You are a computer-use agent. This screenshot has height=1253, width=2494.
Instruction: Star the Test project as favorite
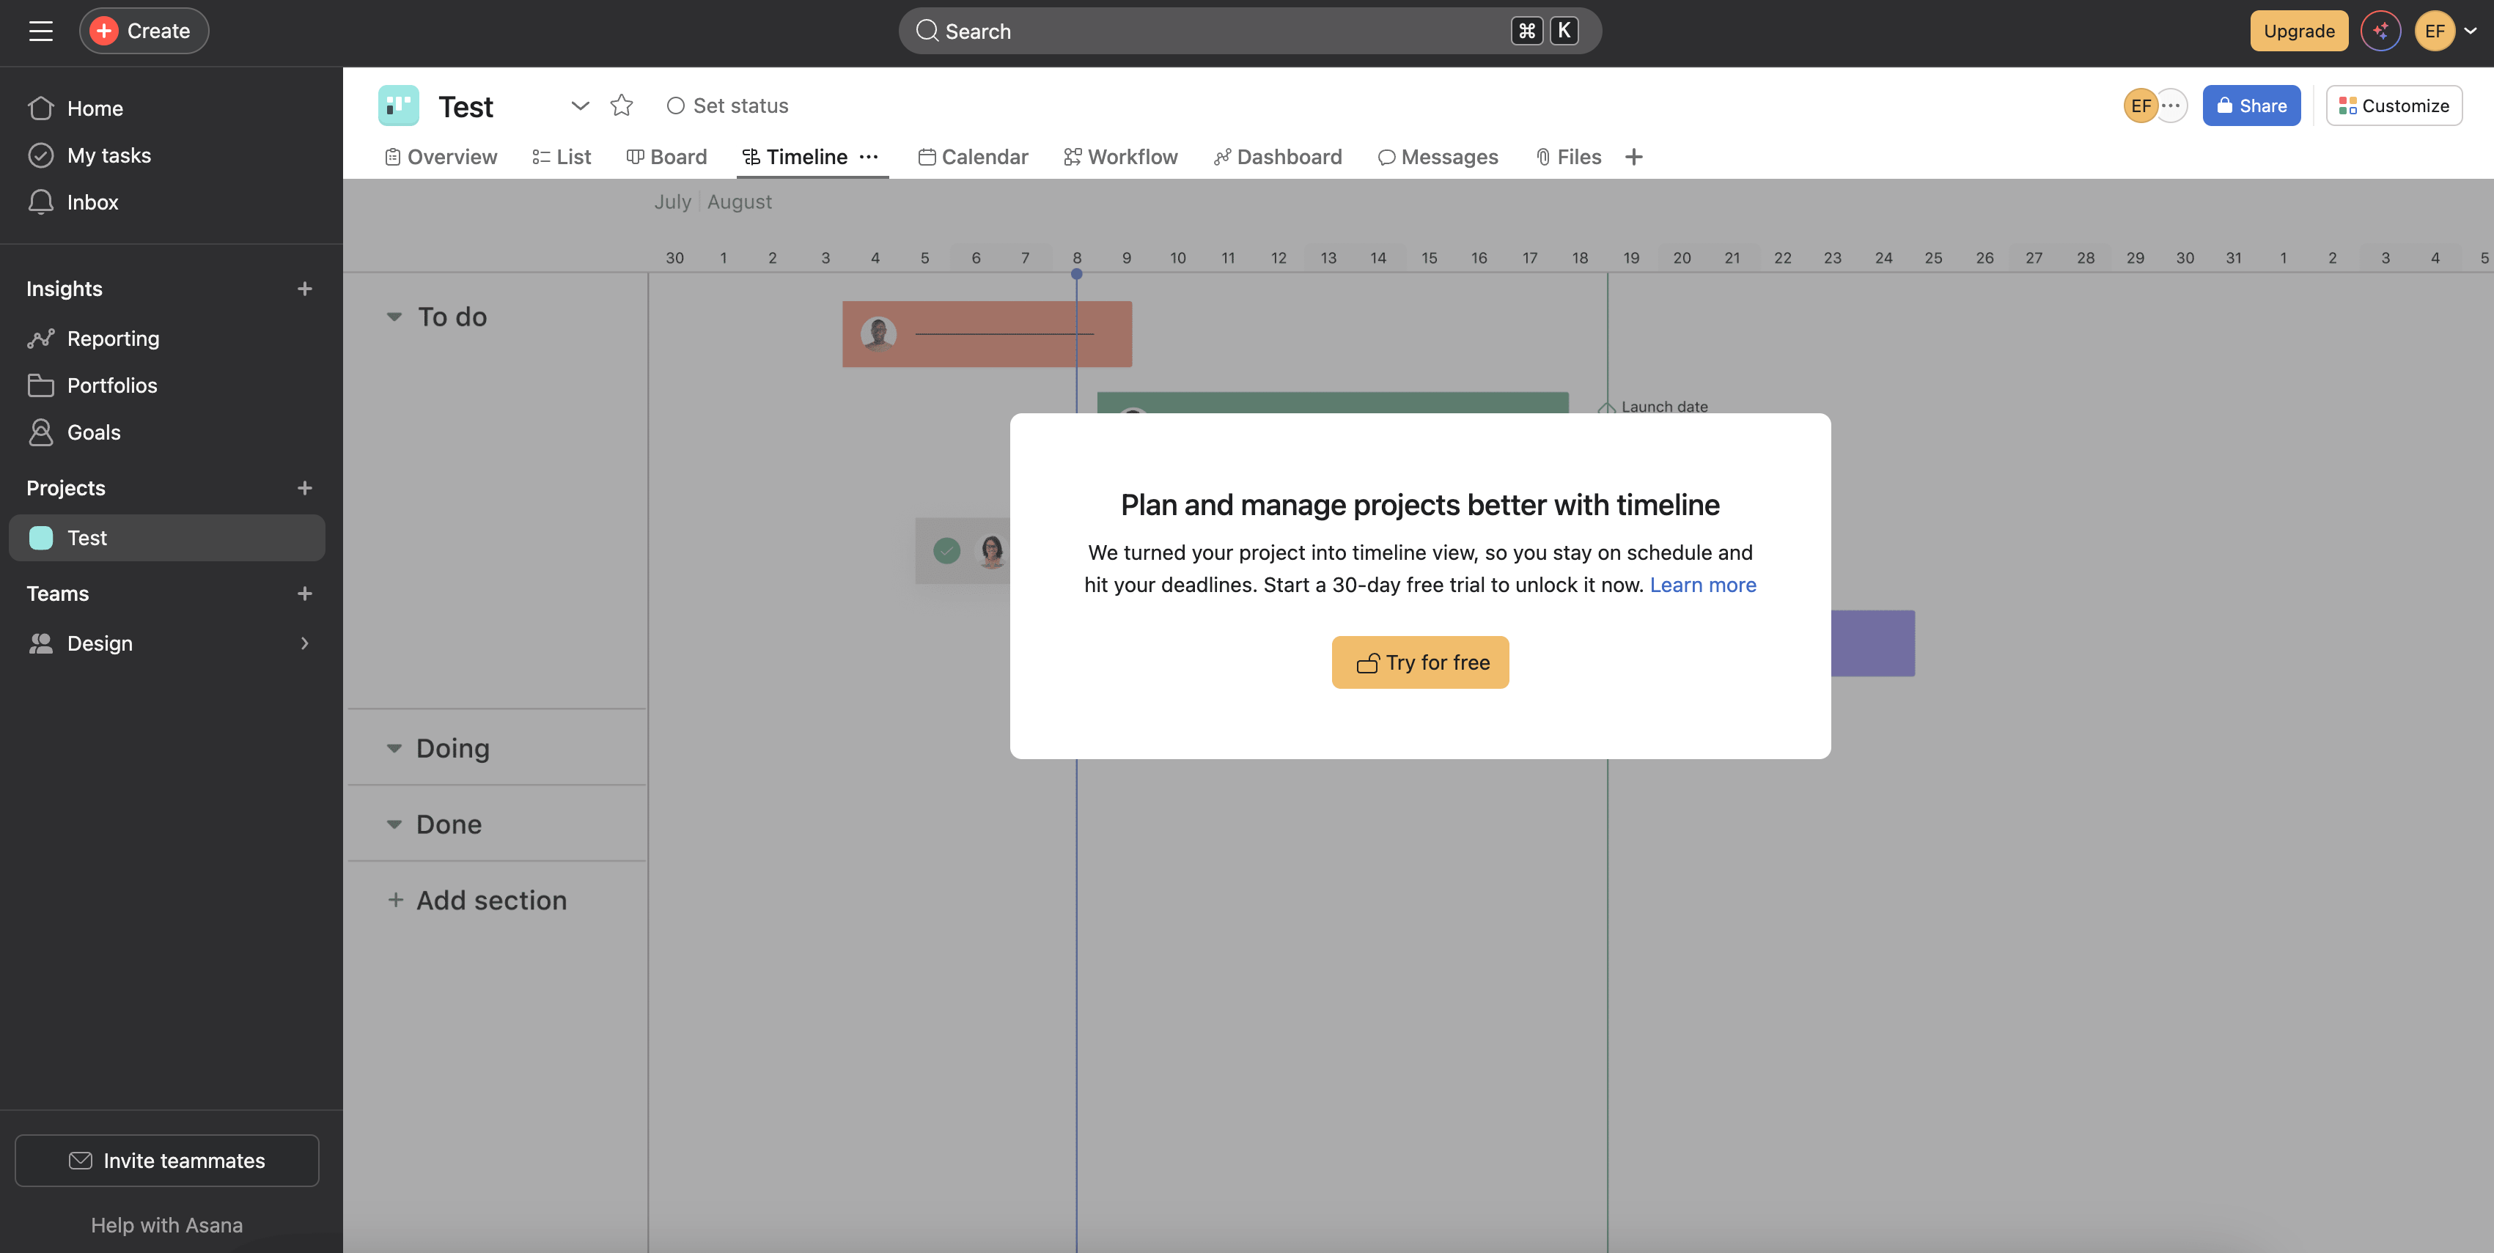pyautogui.click(x=622, y=106)
